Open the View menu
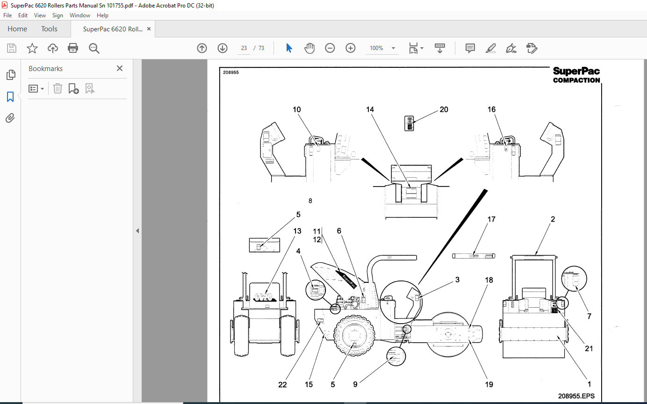647x404 pixels. [40, 15]
